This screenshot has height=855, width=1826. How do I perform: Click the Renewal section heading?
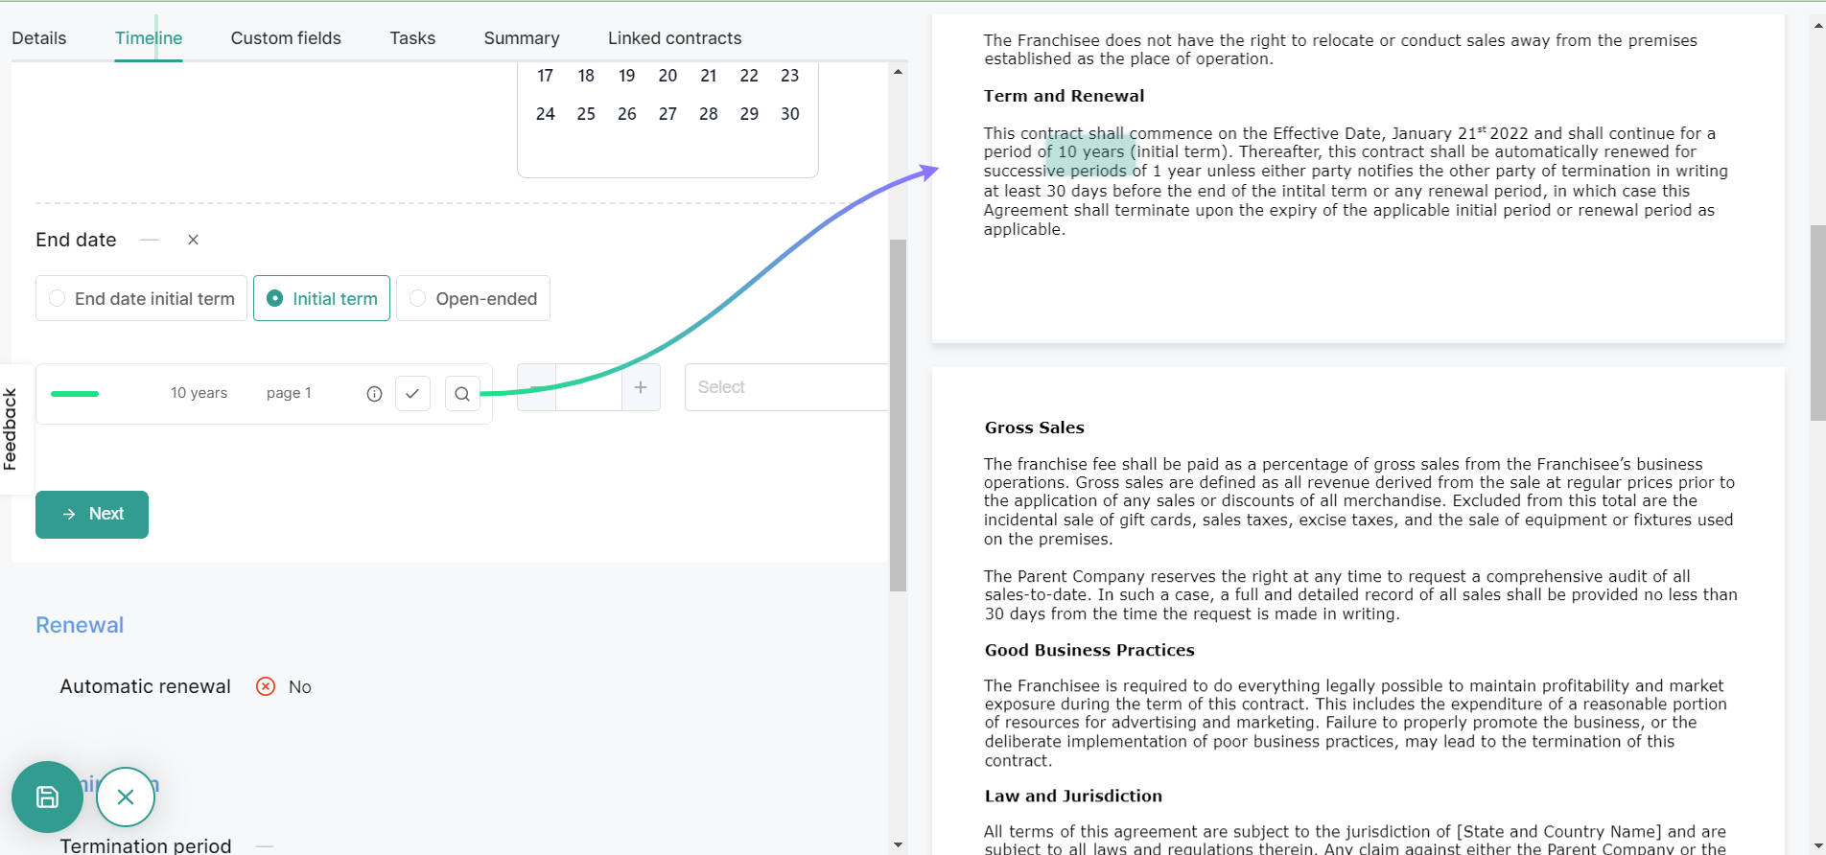click(x=80, y=625)
